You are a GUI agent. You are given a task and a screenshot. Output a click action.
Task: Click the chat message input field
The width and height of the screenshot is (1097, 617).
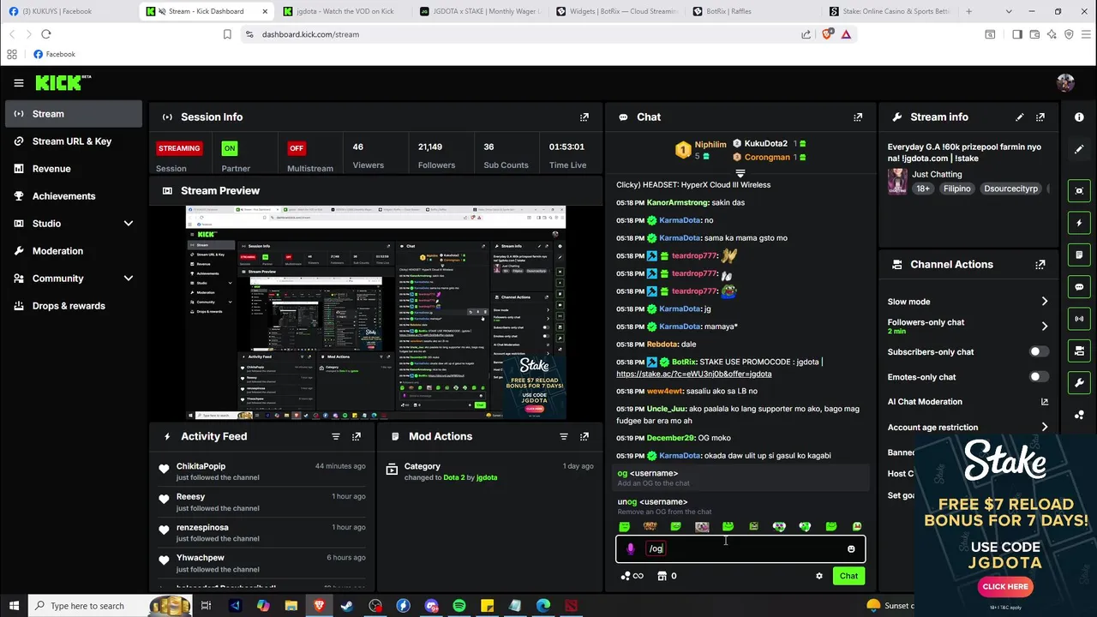(x=740, y=549)
